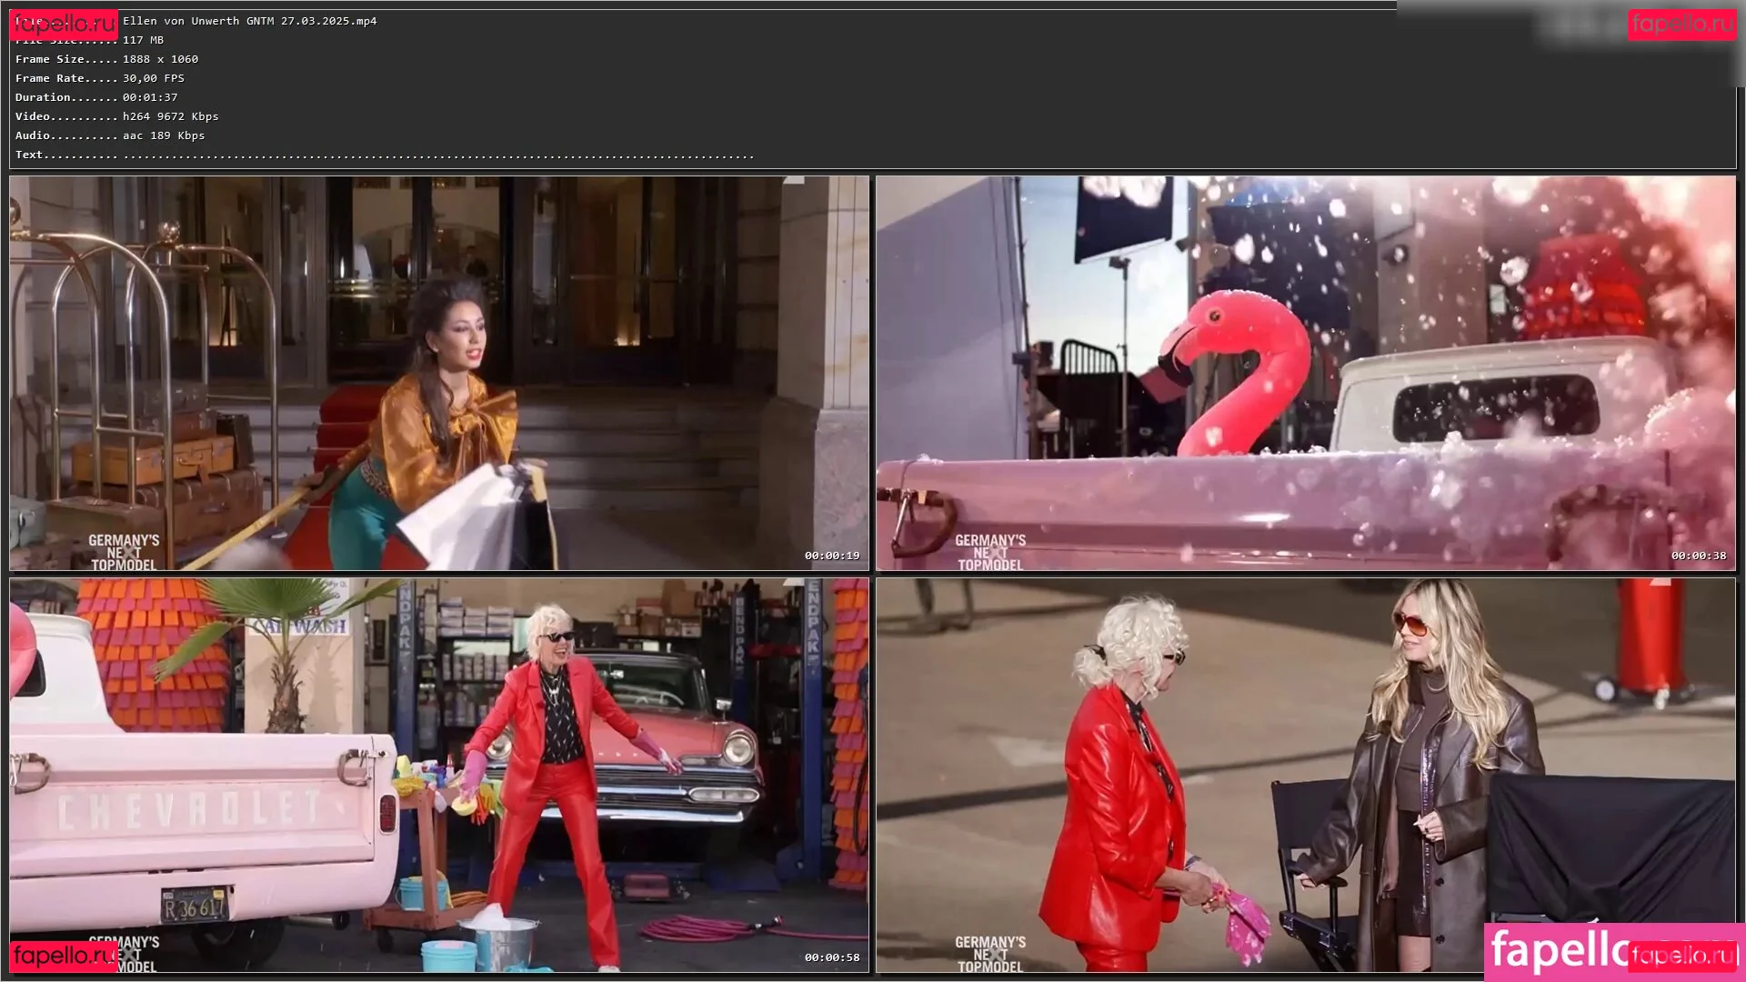Image resolution: width=1746 pixels, height=982 pixels.
Task: Click the Audio line aac 189 Kbps
Action: [164, 135]
